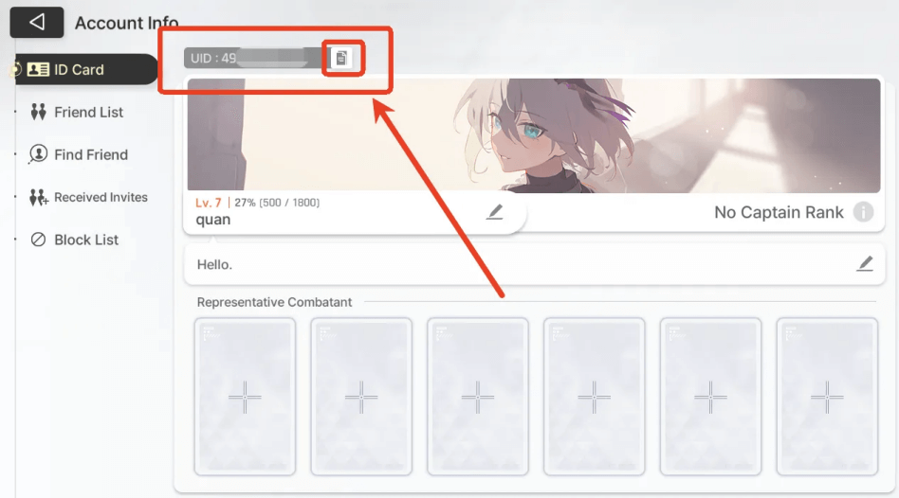
Task: Edit the Hello. greeting with the pencil icon
Action: point(865,264)
